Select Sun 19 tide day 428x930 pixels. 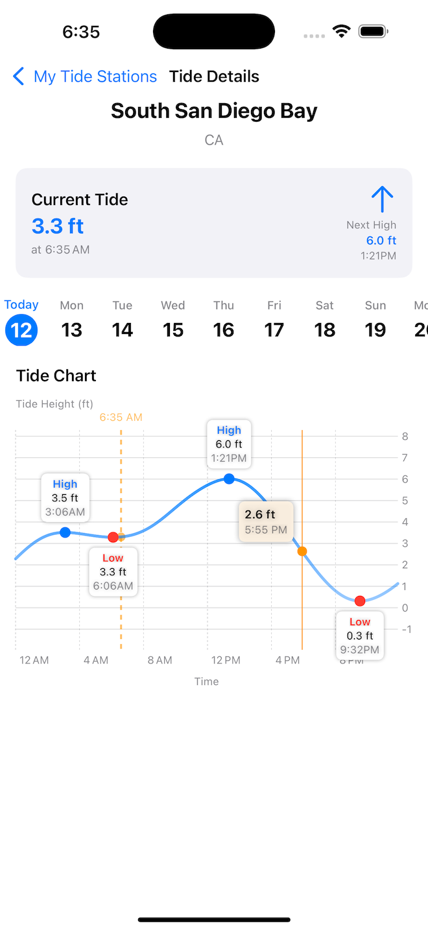coord(375,322)
